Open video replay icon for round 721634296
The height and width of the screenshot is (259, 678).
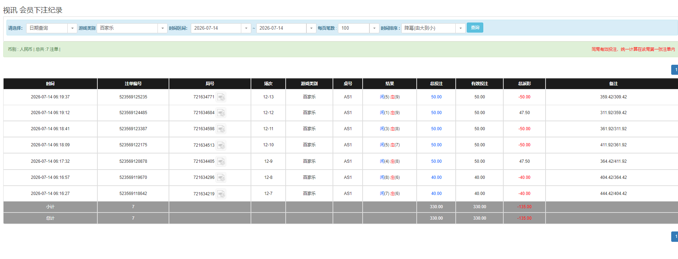point(221,177)
